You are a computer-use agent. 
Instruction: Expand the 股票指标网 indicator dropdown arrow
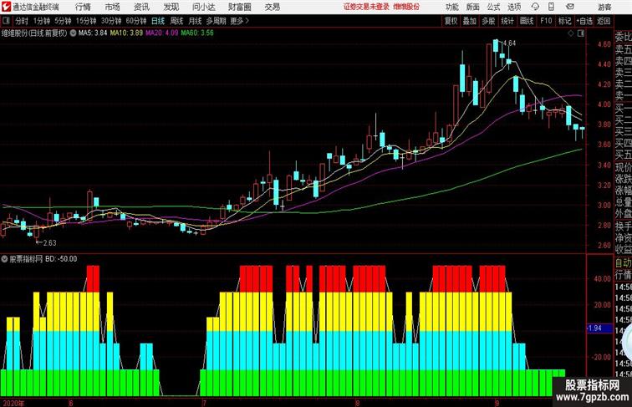(4, 259)
